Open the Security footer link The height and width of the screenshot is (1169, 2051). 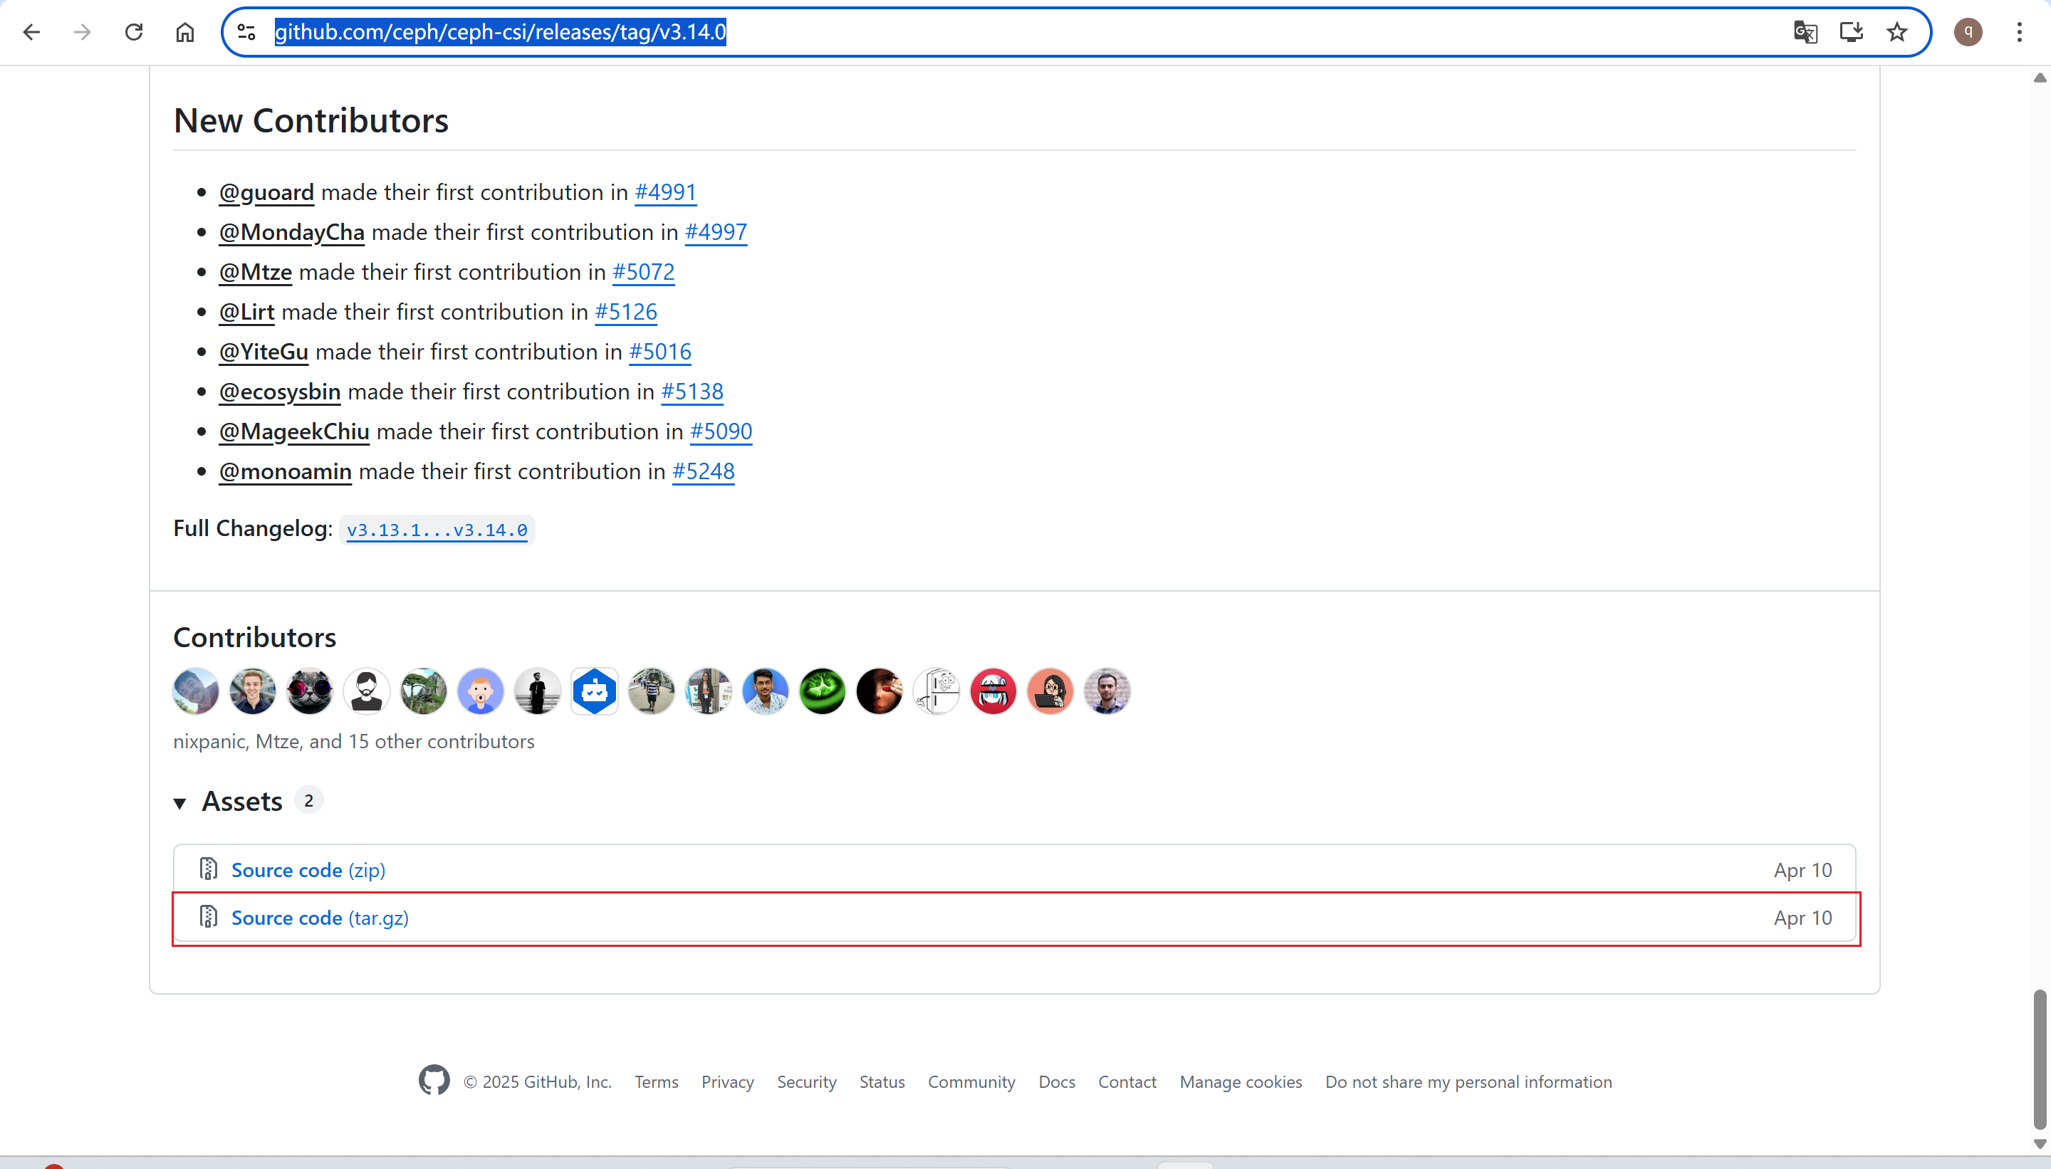[x=806, y=1082]
